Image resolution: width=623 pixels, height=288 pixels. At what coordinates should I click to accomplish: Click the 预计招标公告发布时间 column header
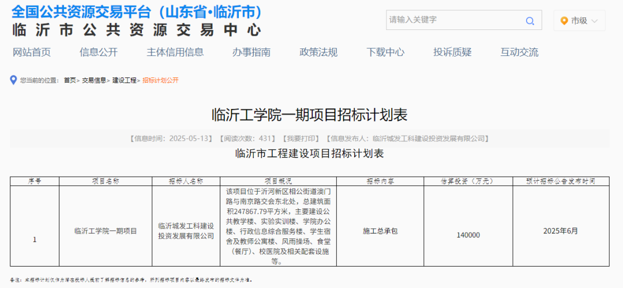point(561,181)
